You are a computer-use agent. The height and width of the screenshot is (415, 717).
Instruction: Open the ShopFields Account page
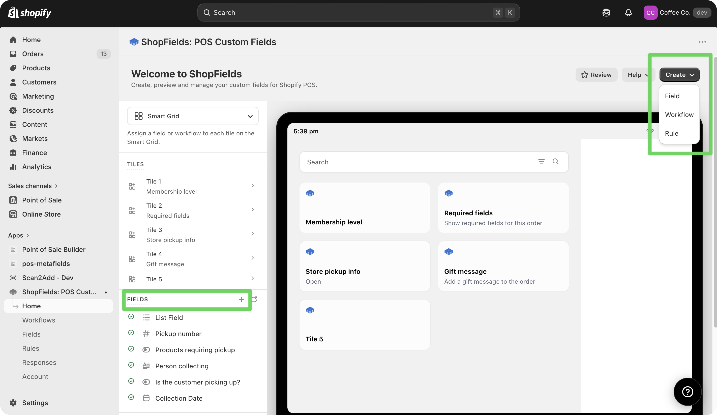(35, 377)
